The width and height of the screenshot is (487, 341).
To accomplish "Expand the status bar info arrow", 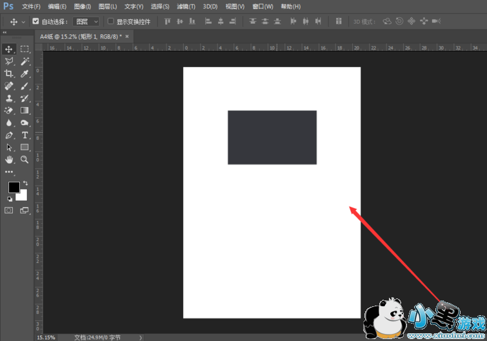I will click(x=141, y=337).
